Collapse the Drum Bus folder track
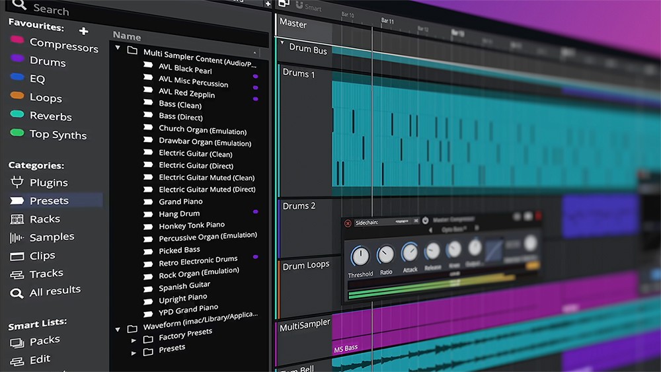This screenshot has height=372, width=661. (282, 44)
